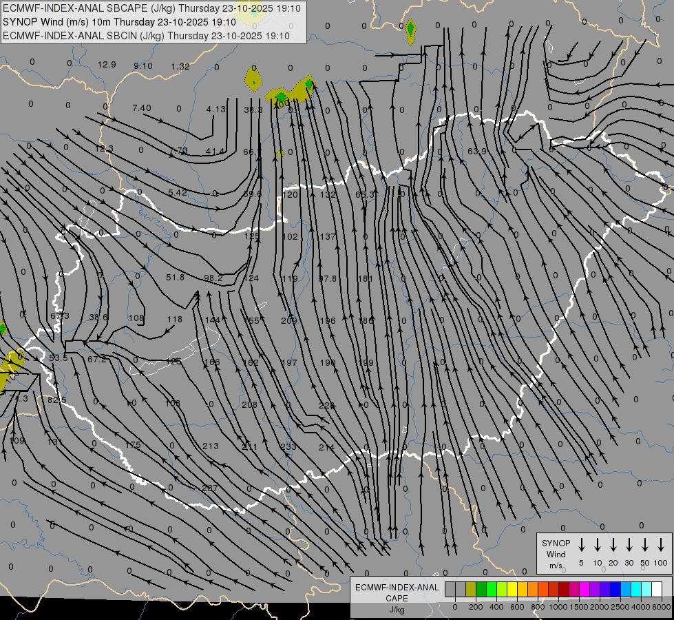Viewport: 674px width, 620px height.
Task: Click the 5 m/s wind arrow in legend
Action: [x=581, y=544]
